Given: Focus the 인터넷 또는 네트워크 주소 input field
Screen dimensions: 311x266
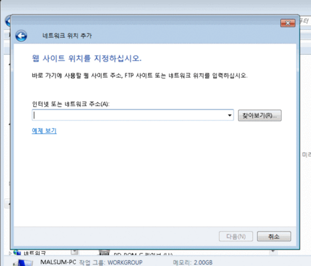Looking at the screenshot, I should (x=129, y=115).
